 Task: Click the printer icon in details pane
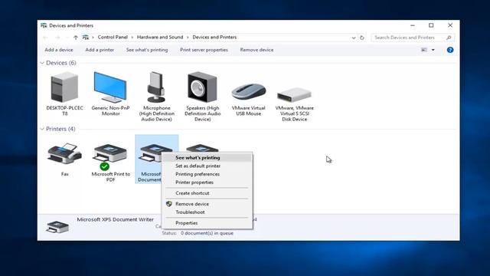pos(57,227)
